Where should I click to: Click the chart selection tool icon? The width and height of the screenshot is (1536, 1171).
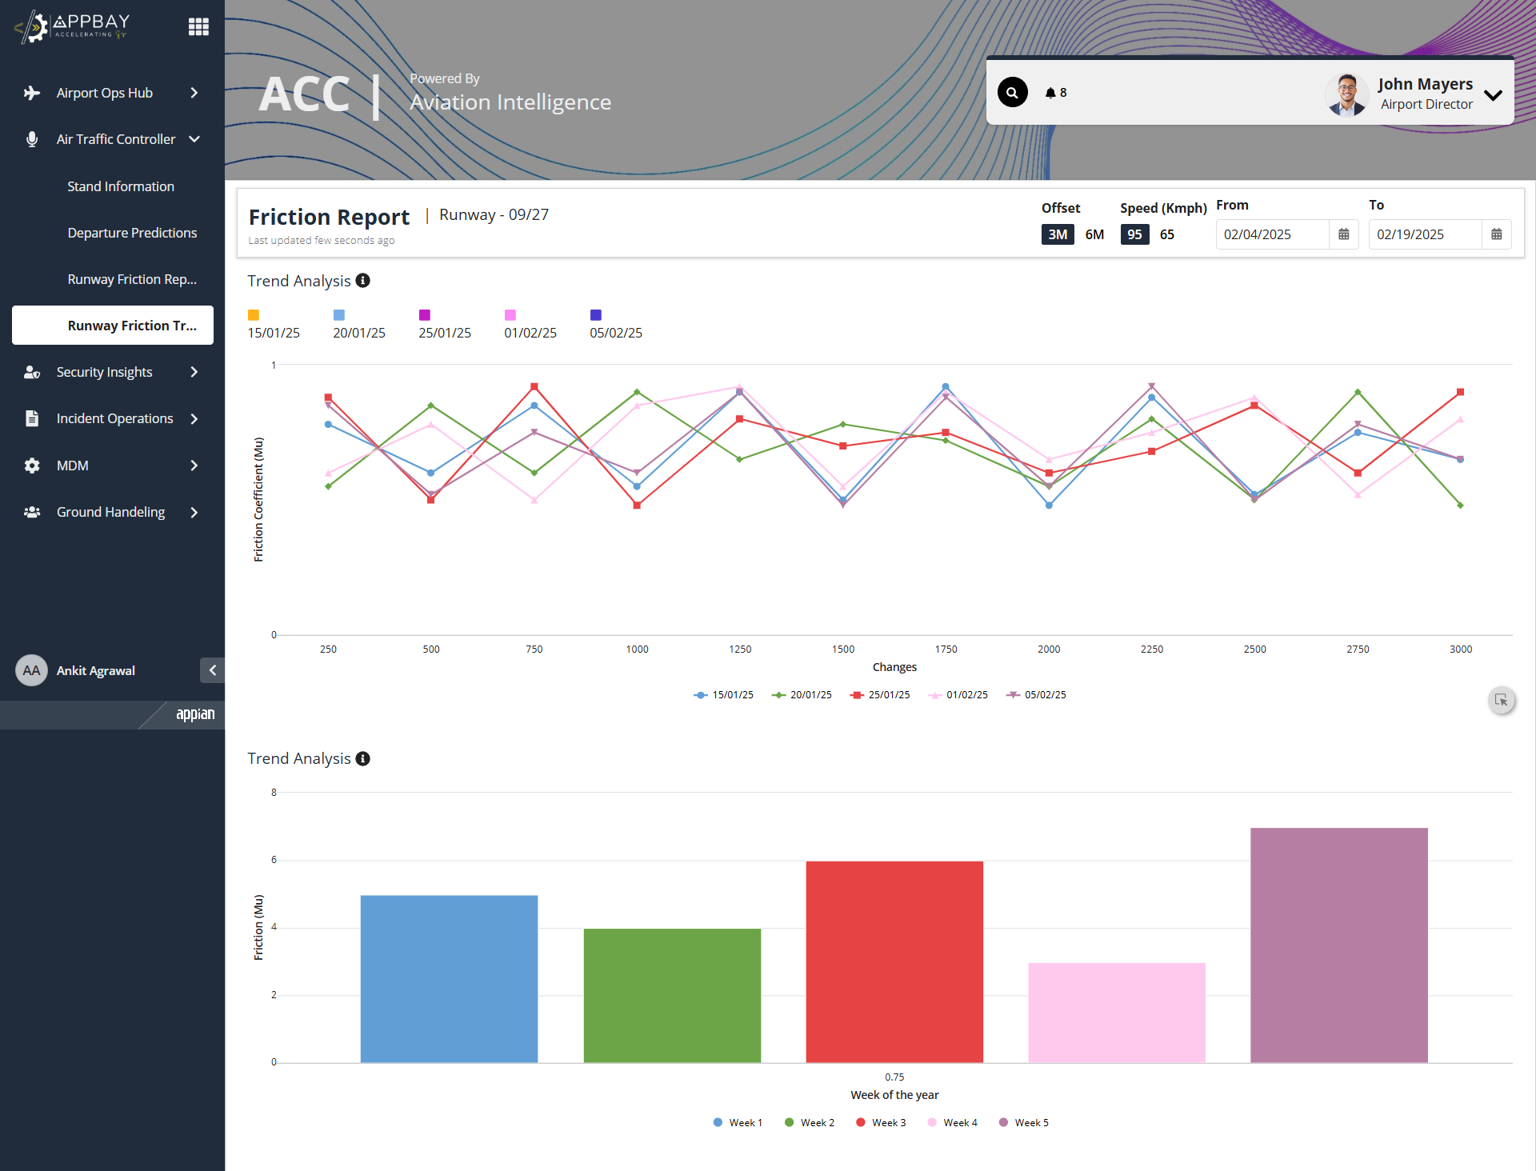[1502, 700]
